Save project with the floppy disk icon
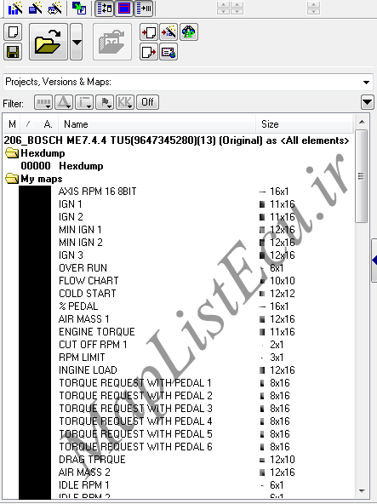 pos(13,52)
